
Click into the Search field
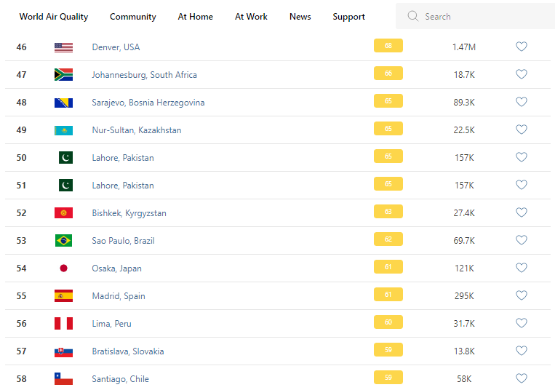point(480,16)
